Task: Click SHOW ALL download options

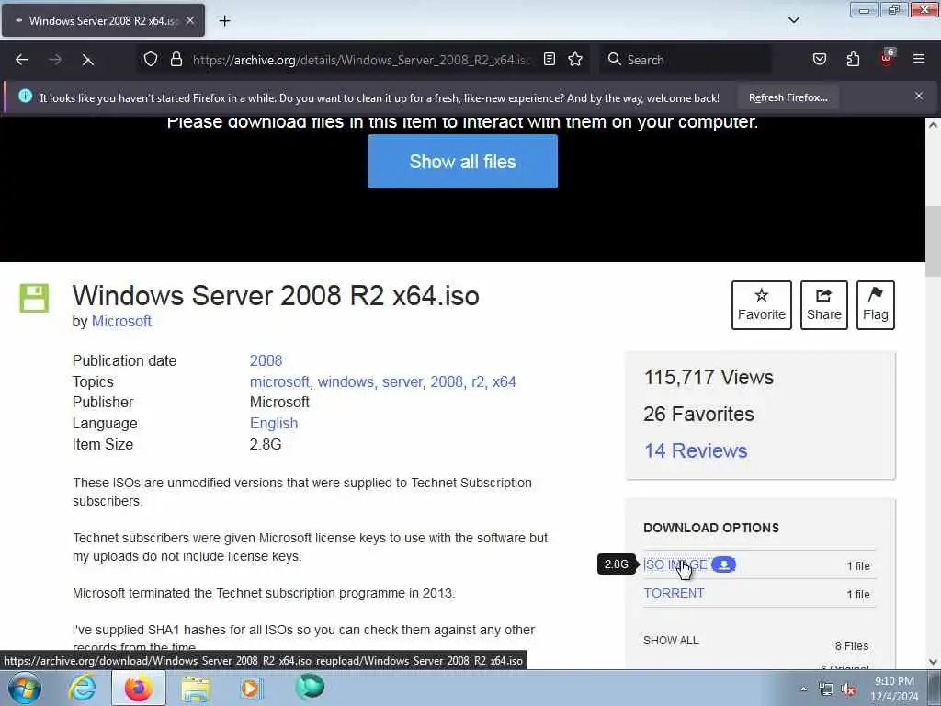Action: (x=671, y=641)
